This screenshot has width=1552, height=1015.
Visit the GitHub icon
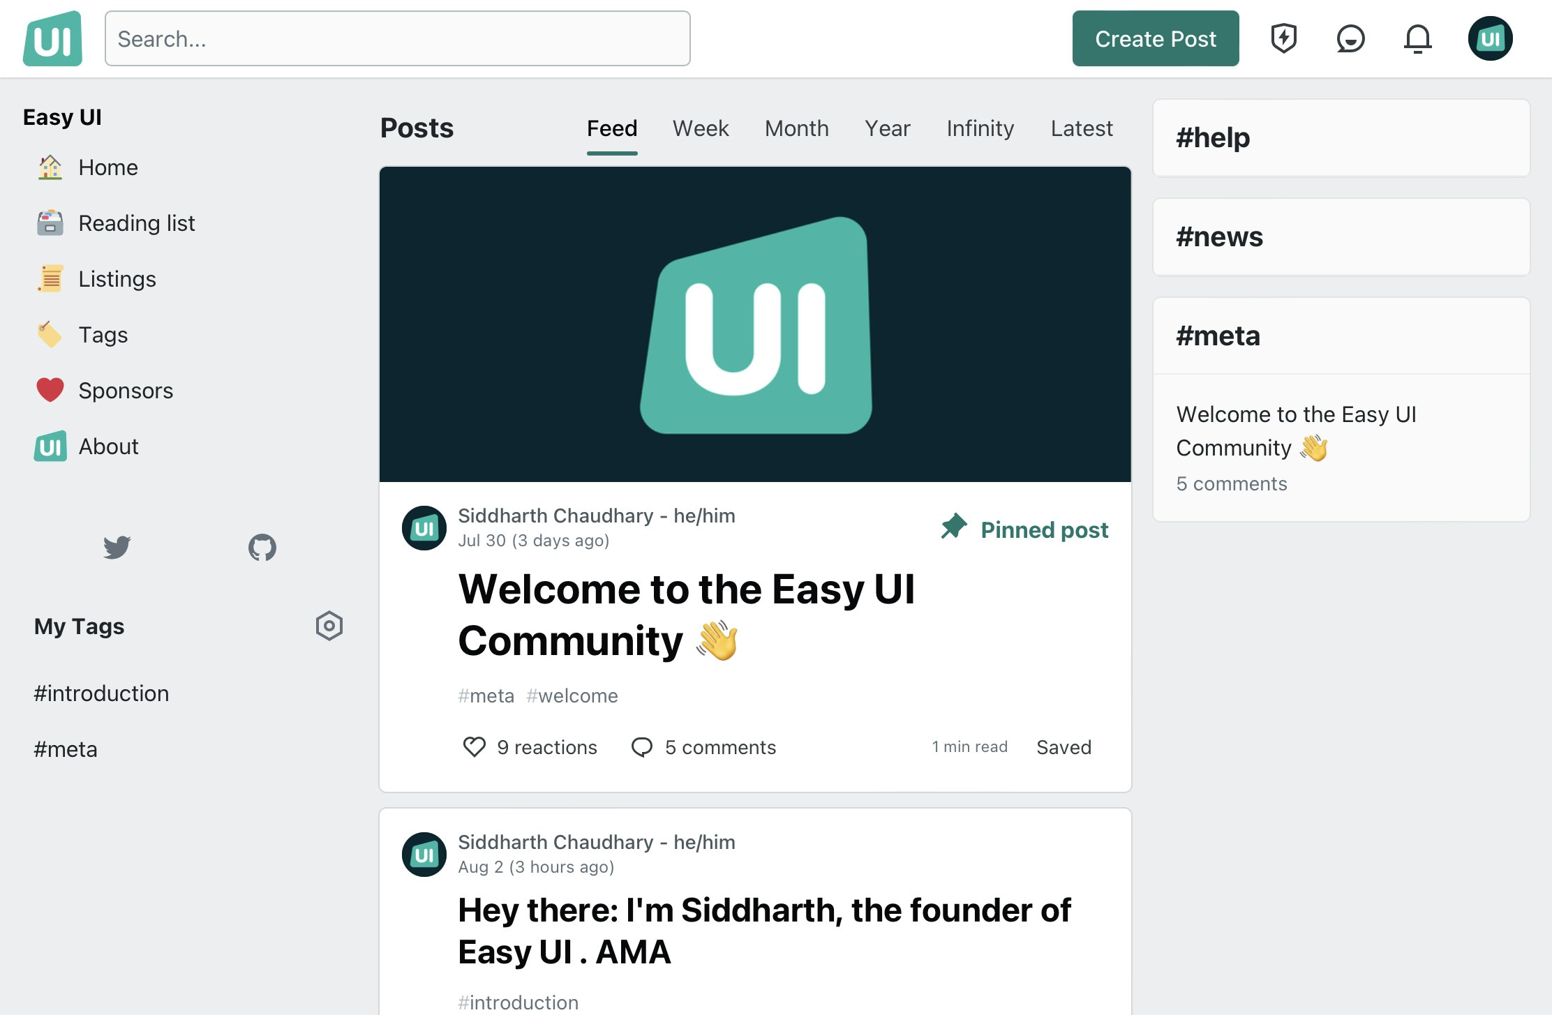pos(263,549)
